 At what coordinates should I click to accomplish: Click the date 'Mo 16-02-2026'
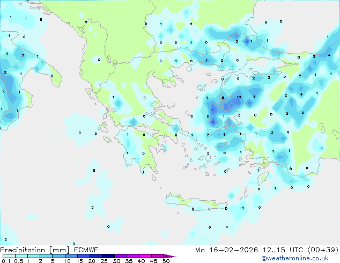[226, 250]
